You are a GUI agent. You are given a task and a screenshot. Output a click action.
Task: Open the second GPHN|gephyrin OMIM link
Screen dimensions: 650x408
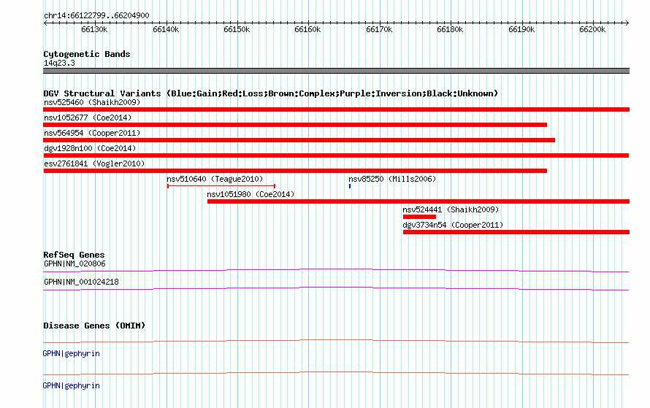click(72, 385)
